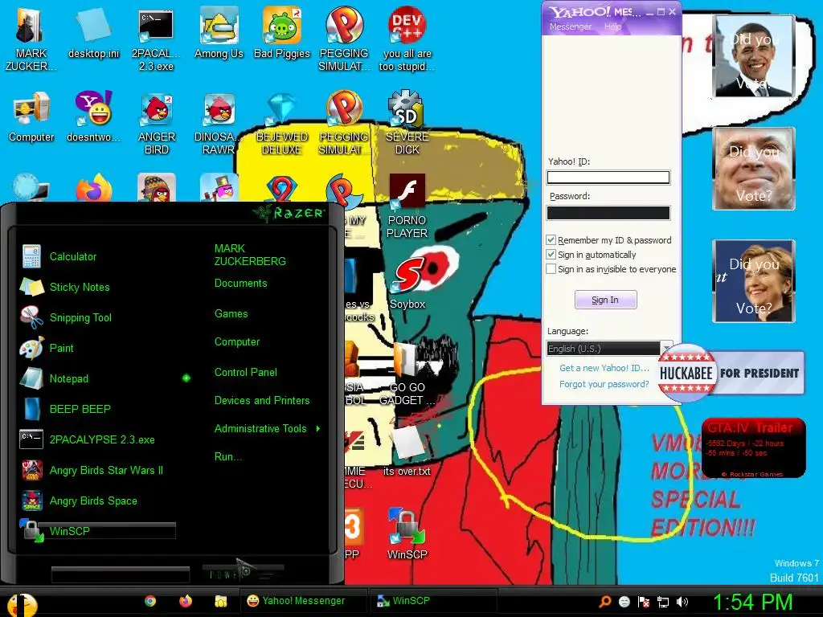Image resolution: width=823 pixels, height=617 pixels.
Task: Click the Obama 'Did you Vote?' gadget
Action: (754, 56)
